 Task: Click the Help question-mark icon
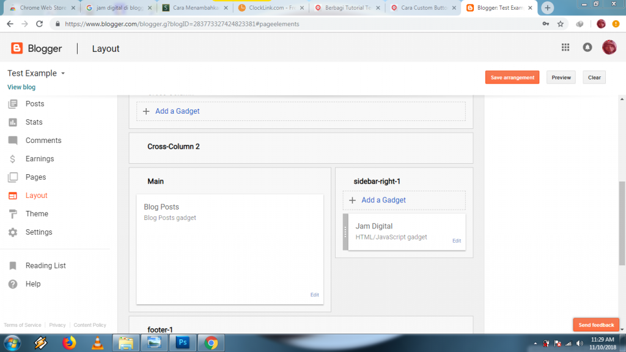(13, 284)
